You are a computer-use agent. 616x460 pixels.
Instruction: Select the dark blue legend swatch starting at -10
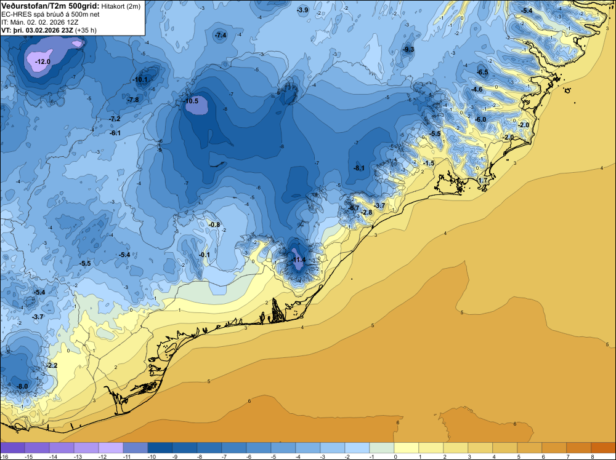point(160,448)
